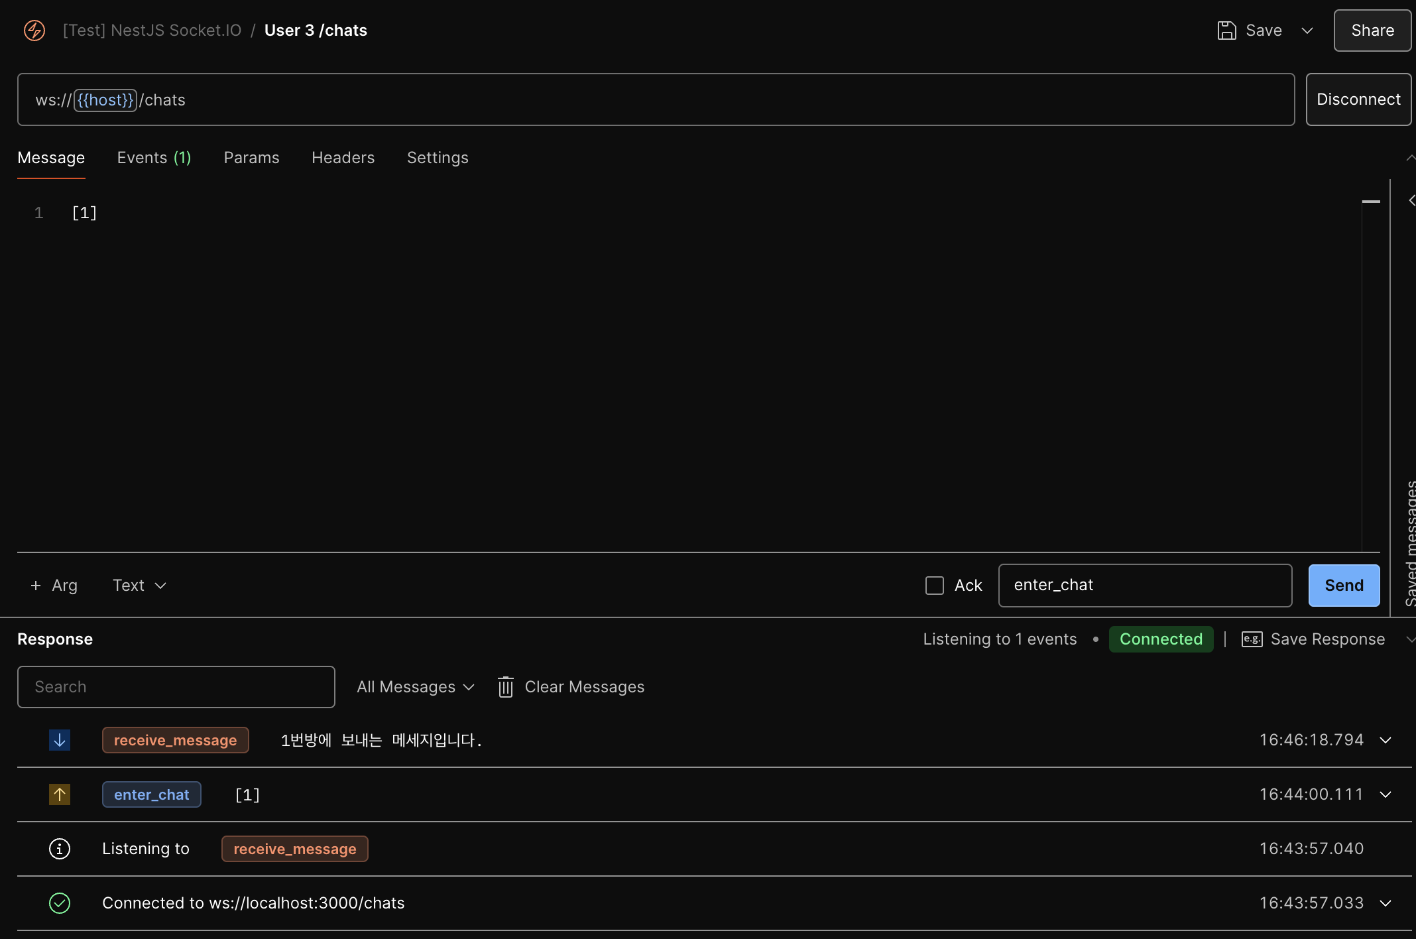The image size is (1416, 939).
Task: Open the Text message type dropdown
Action: (139, 586)
